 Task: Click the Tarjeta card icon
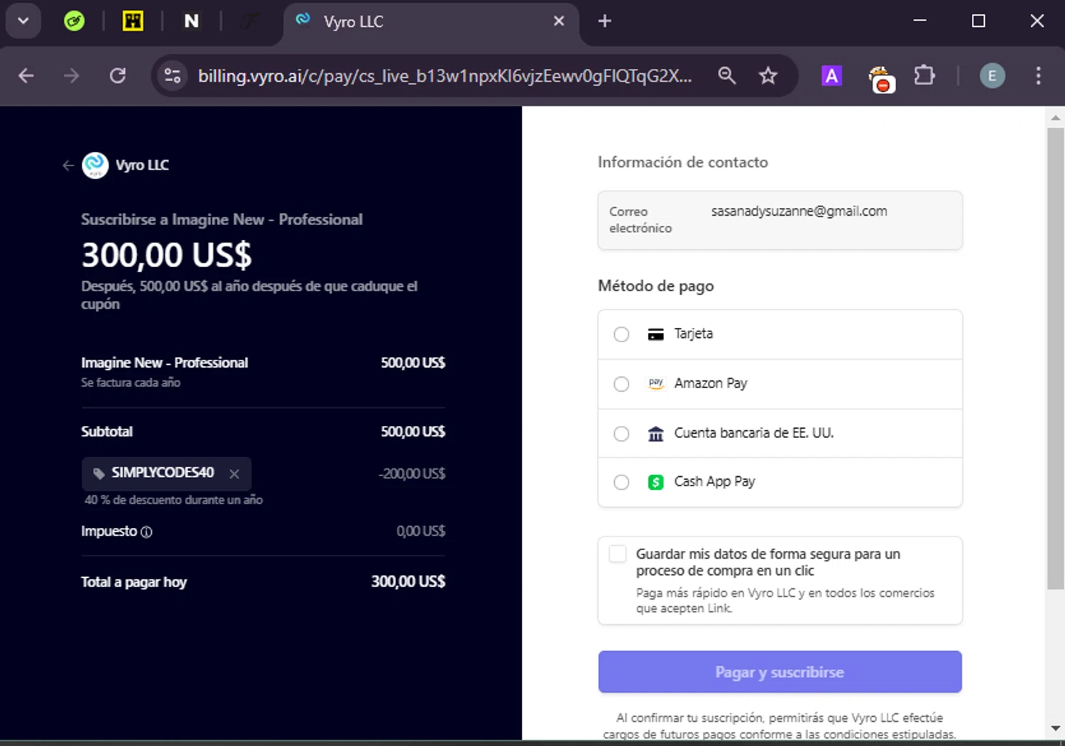[x=656, y=334]
